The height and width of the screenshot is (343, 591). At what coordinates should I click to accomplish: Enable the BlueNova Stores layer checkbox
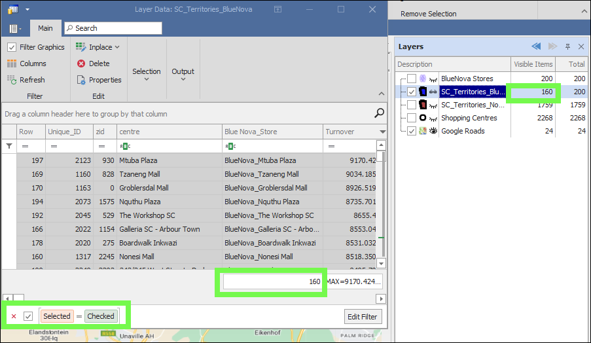411,79
